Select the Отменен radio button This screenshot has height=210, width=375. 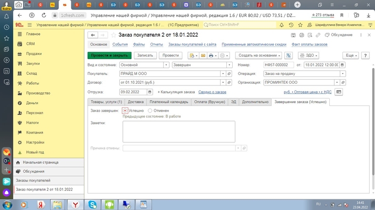click(150, 110)
